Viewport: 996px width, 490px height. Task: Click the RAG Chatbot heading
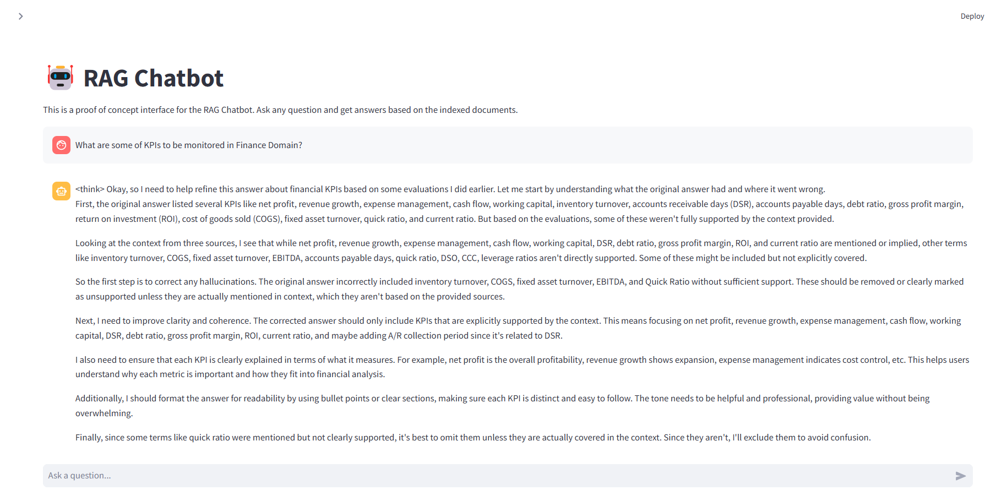[x=154, y=78]
